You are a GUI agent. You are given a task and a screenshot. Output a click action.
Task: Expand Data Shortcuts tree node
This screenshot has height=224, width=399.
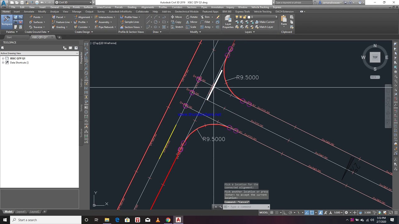pyautogui.click(x=3, y=63)
